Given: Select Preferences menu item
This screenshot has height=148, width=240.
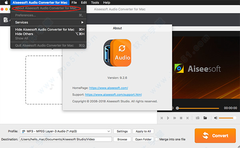Looking at the screenshot, I should pyautogui.click(x=48, y=15).
